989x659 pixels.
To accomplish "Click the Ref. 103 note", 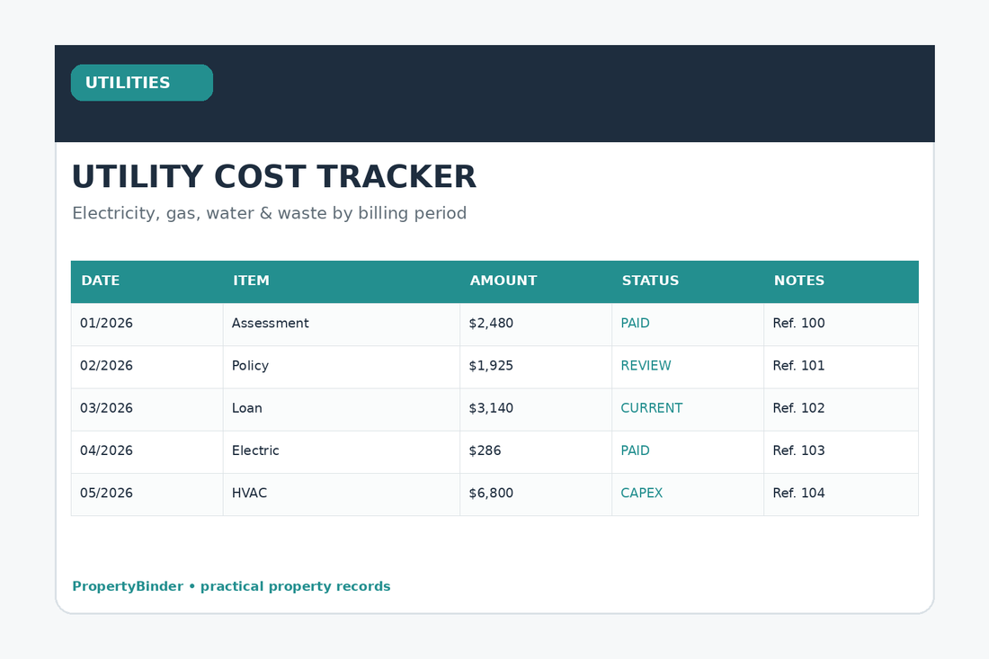I will (798, 450).
